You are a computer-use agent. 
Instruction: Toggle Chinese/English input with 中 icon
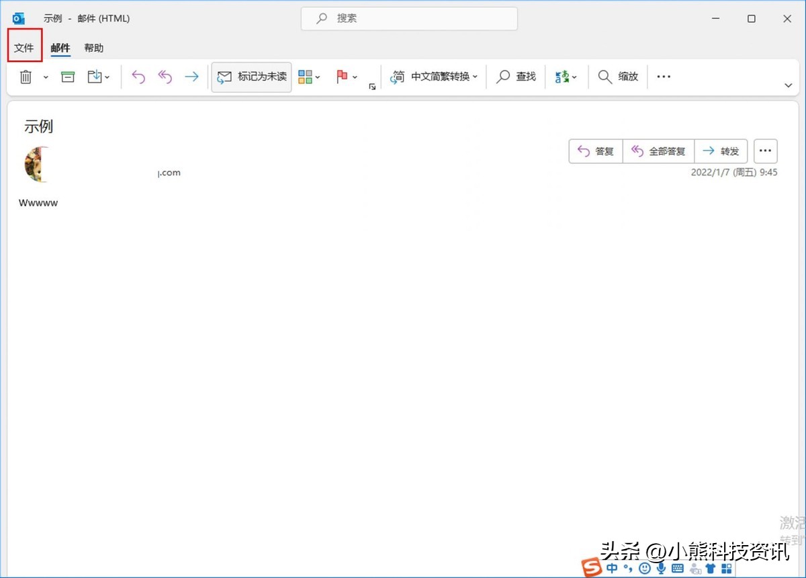click(x=612, y=568)
